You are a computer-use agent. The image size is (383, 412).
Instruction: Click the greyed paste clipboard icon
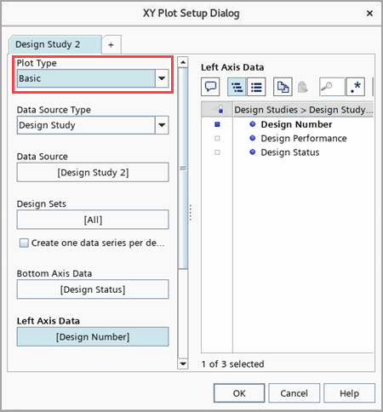(303, 87)
